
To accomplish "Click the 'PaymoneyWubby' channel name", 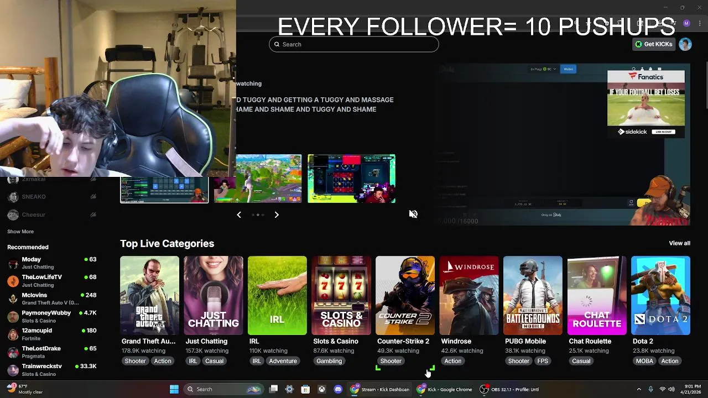I will (x=46, y=313).
